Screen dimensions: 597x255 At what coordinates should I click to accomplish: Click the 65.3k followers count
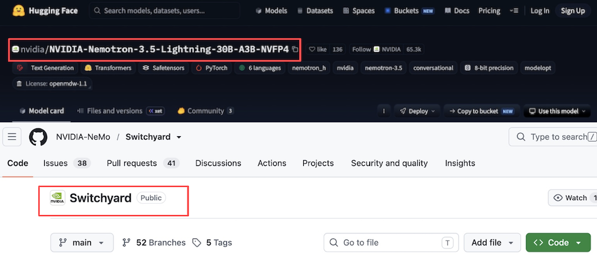click(x=414, y=50)
